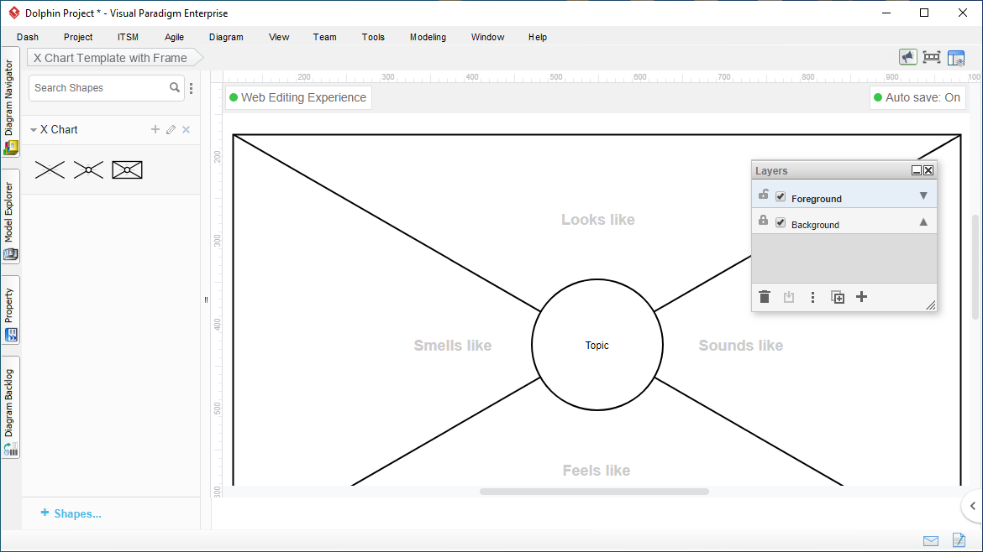Add a new shape to X Chart palette
The image size is (983, 552).
coord(155,129)
